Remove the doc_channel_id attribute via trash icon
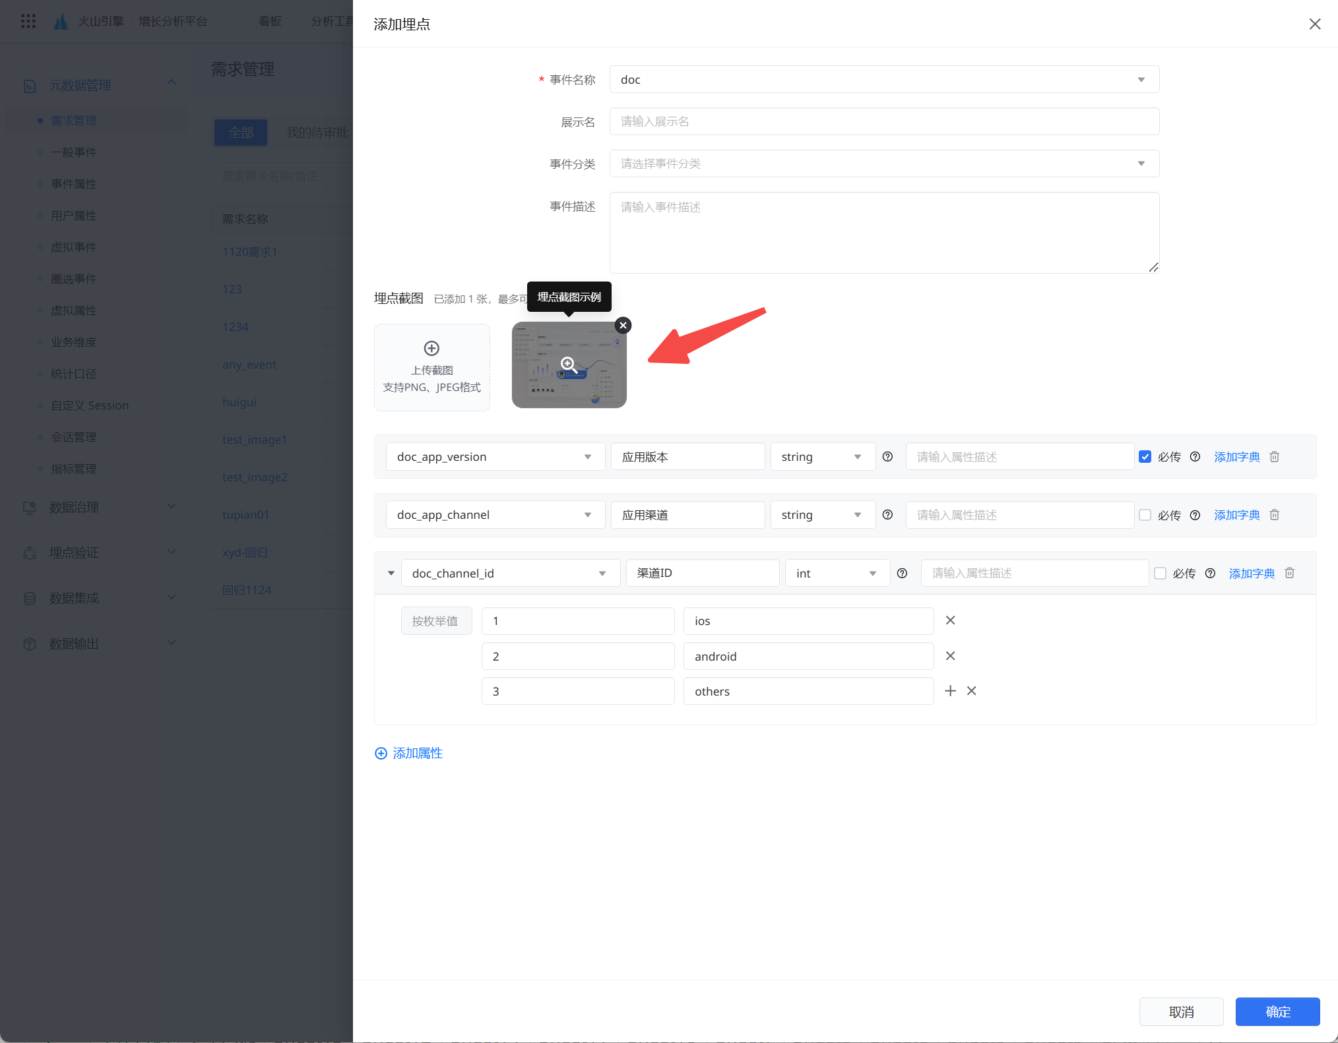1338x1043 pixels. [x=1290, y=573]
